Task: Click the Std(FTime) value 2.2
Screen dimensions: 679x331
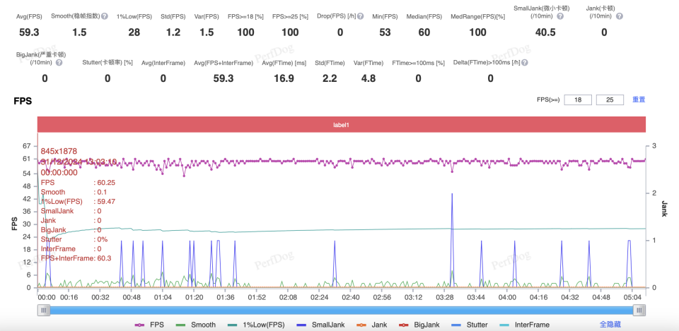Action: pyautogui.click(x=330, y=78)
